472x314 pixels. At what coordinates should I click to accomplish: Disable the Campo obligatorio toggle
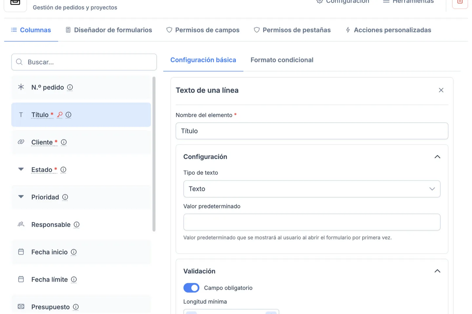(x=191, y=288)
